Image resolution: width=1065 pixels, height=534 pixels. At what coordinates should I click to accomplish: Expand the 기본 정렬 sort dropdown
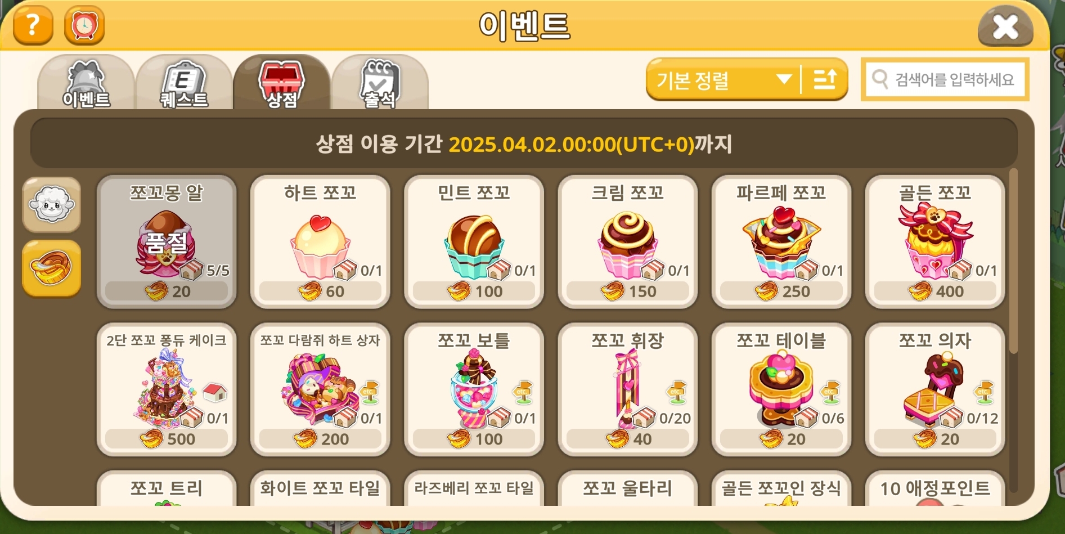pos(724,79)
